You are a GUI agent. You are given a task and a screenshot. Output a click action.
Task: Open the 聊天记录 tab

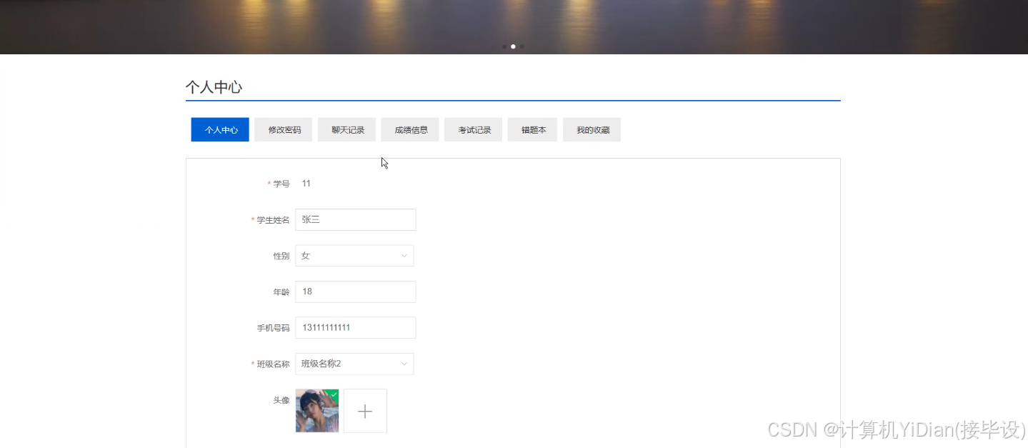pos(347,130)
